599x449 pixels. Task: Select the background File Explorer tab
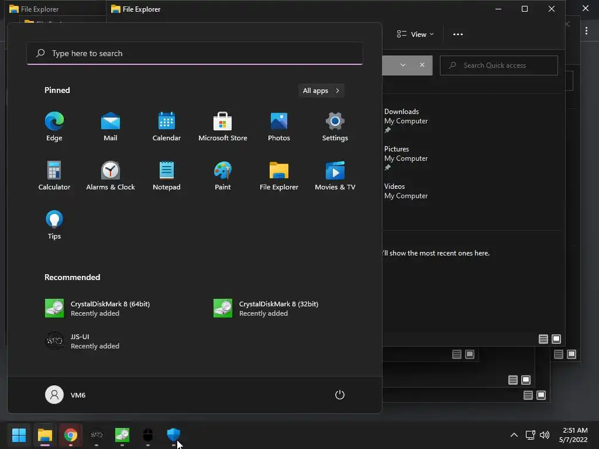(35, 9)
